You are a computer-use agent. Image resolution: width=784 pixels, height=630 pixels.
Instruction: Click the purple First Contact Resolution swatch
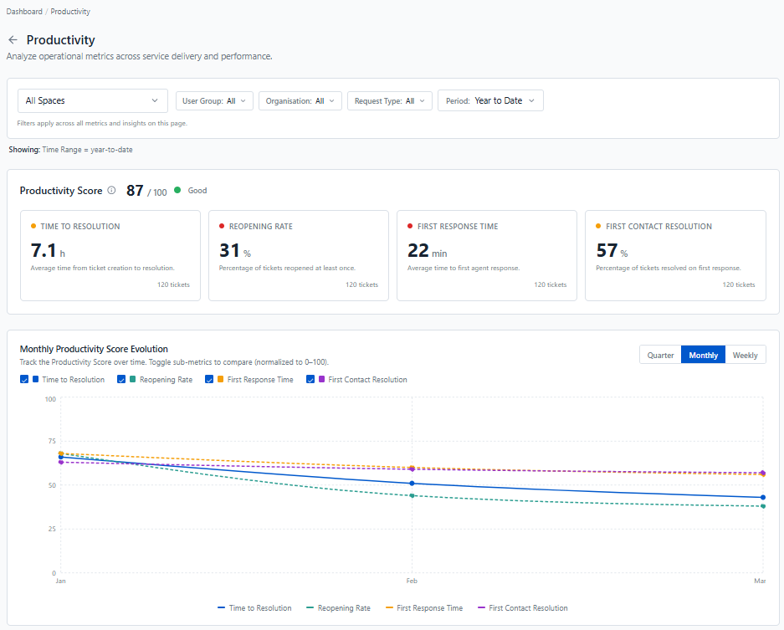click(321, 380)
